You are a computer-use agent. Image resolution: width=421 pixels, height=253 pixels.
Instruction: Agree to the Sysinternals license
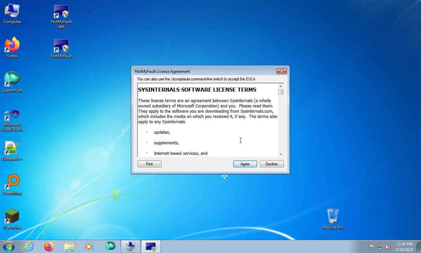point(245,164)
